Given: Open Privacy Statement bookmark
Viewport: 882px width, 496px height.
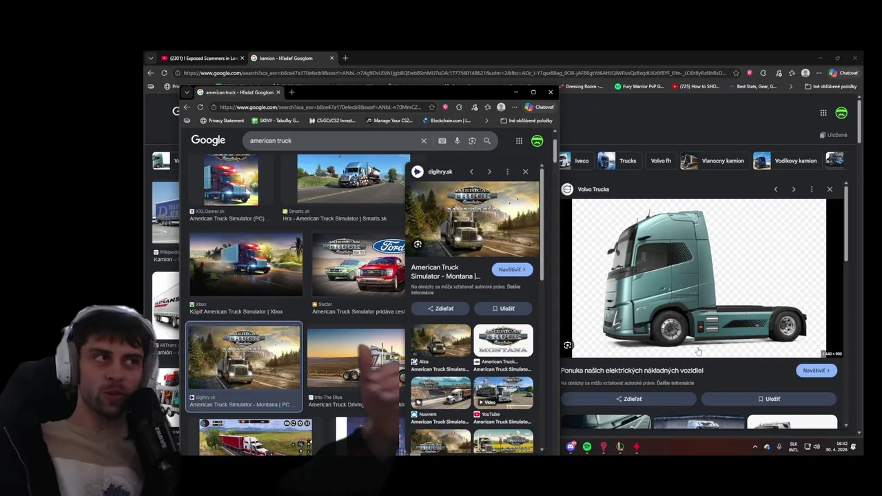Looking at the screenshot, I should tap(222, 121).
